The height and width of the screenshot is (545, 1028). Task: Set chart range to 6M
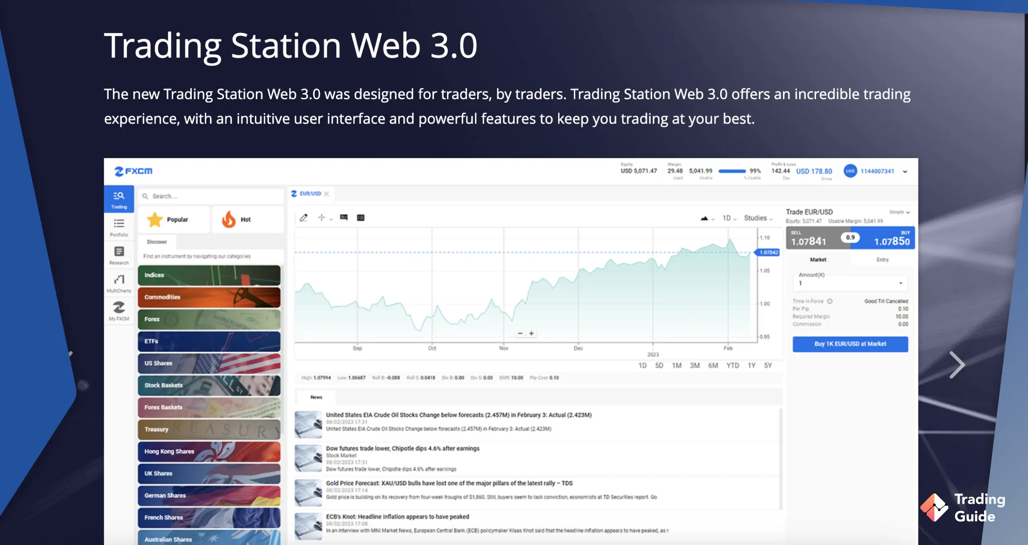pos(713,365)
